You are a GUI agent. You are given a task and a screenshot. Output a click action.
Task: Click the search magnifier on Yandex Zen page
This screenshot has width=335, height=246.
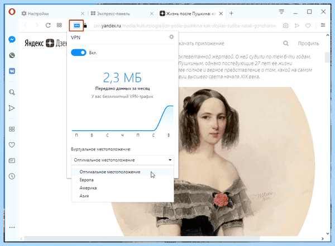[x=286, y=44]
